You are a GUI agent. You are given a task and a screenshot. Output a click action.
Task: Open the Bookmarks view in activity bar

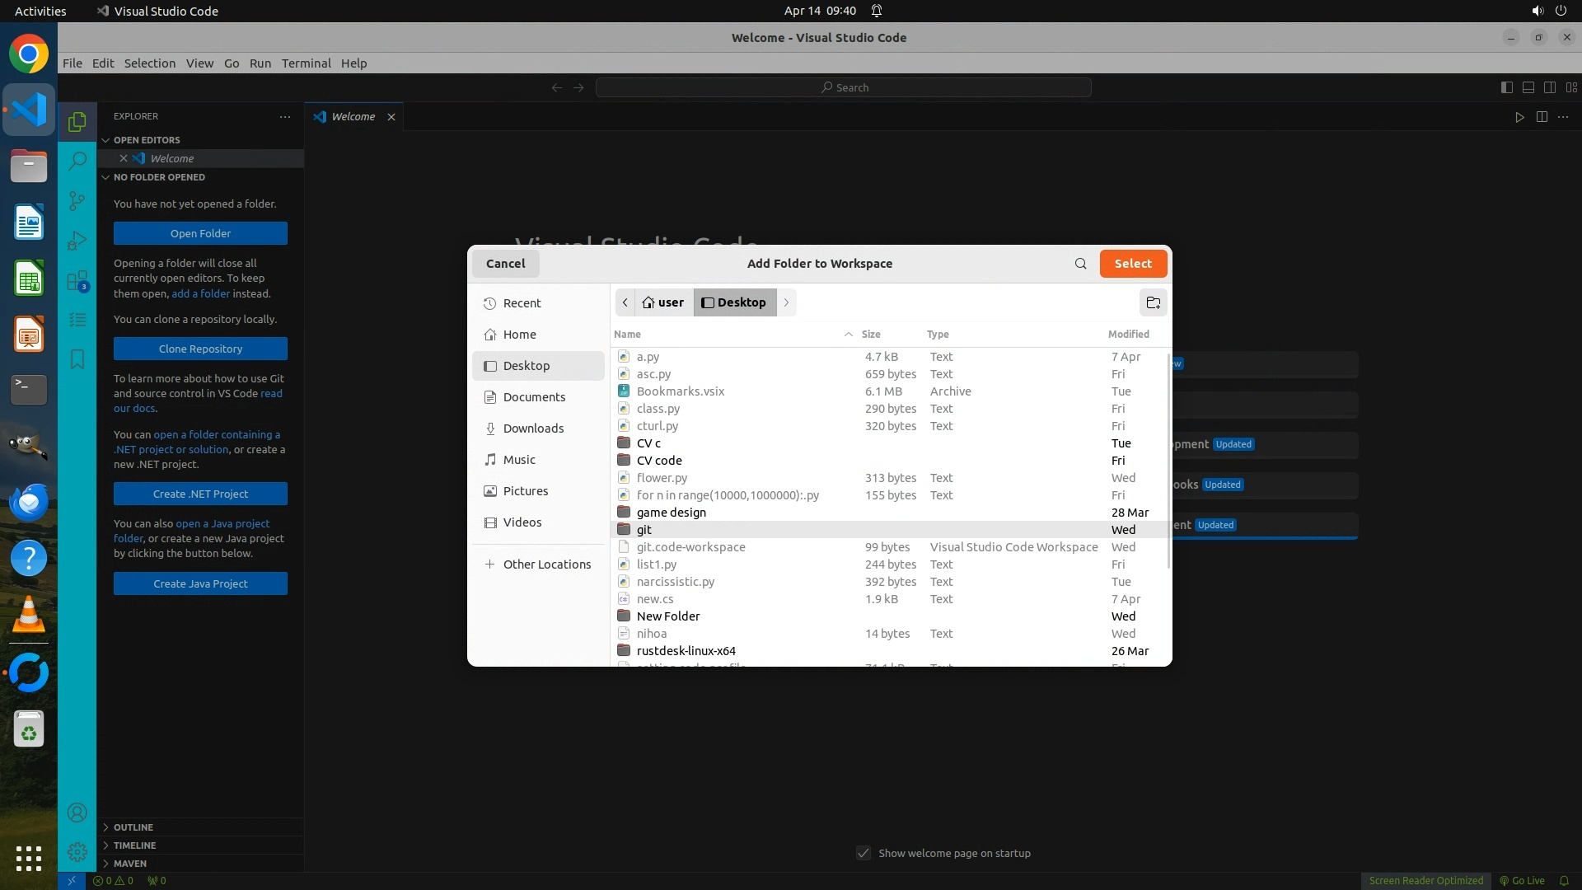(x=77, y=359)
